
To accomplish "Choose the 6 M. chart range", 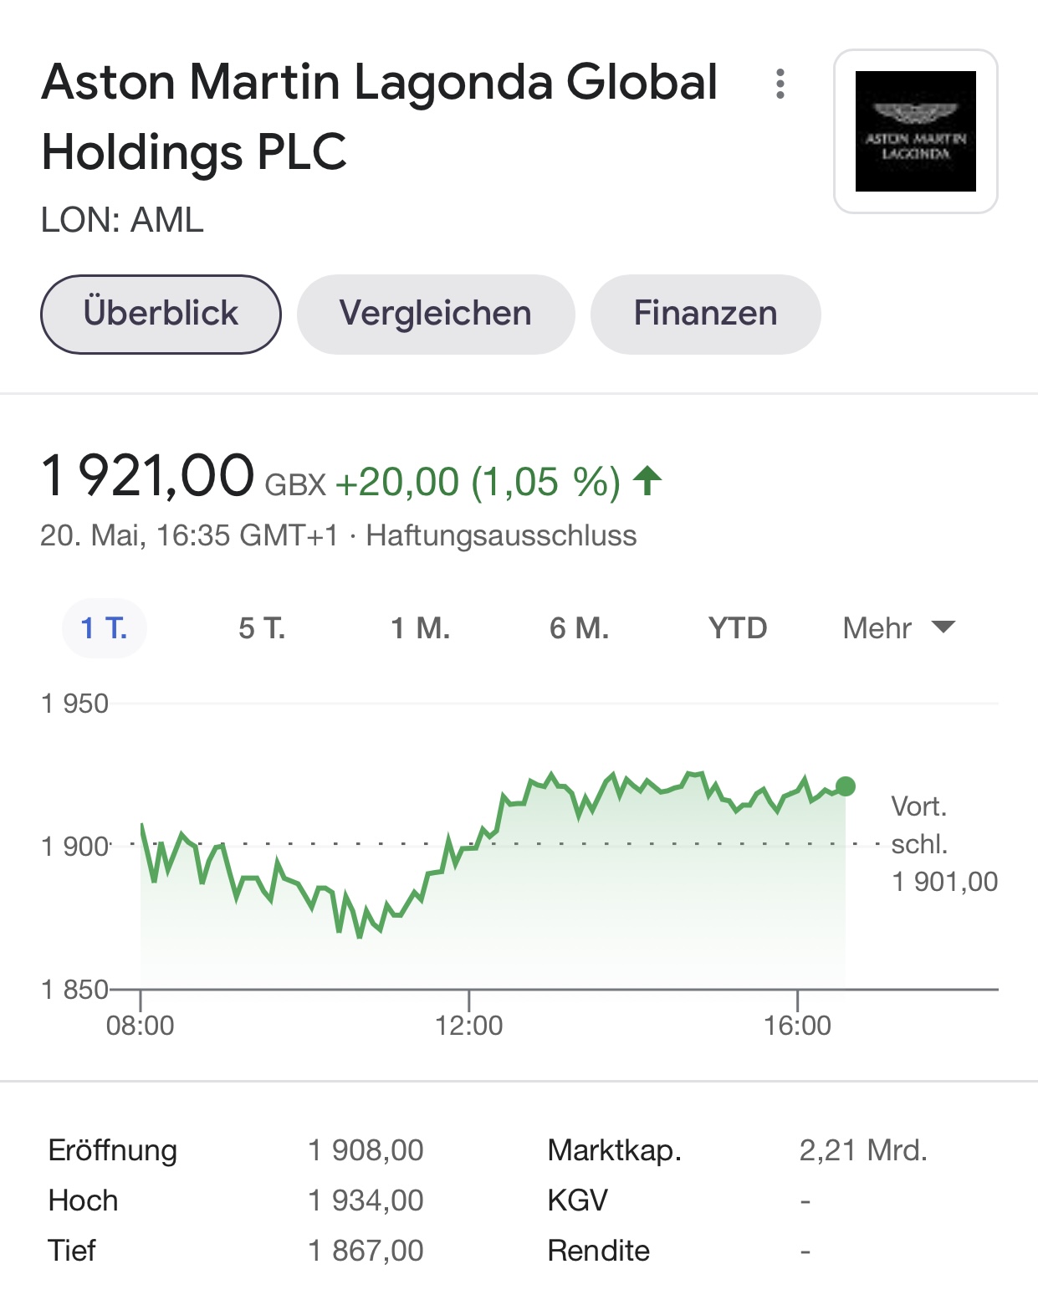I will pyautogui.click(x=579, y=627).
